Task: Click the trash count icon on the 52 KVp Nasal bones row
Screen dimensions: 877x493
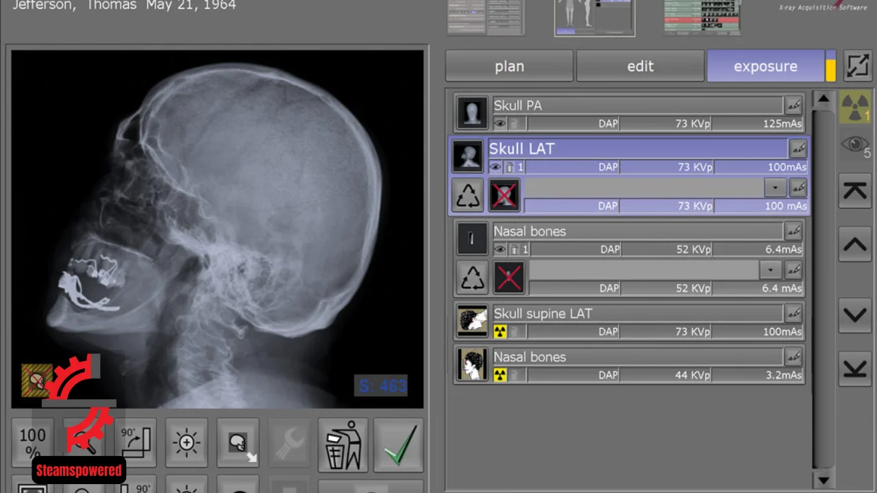Action: [519, 249]
